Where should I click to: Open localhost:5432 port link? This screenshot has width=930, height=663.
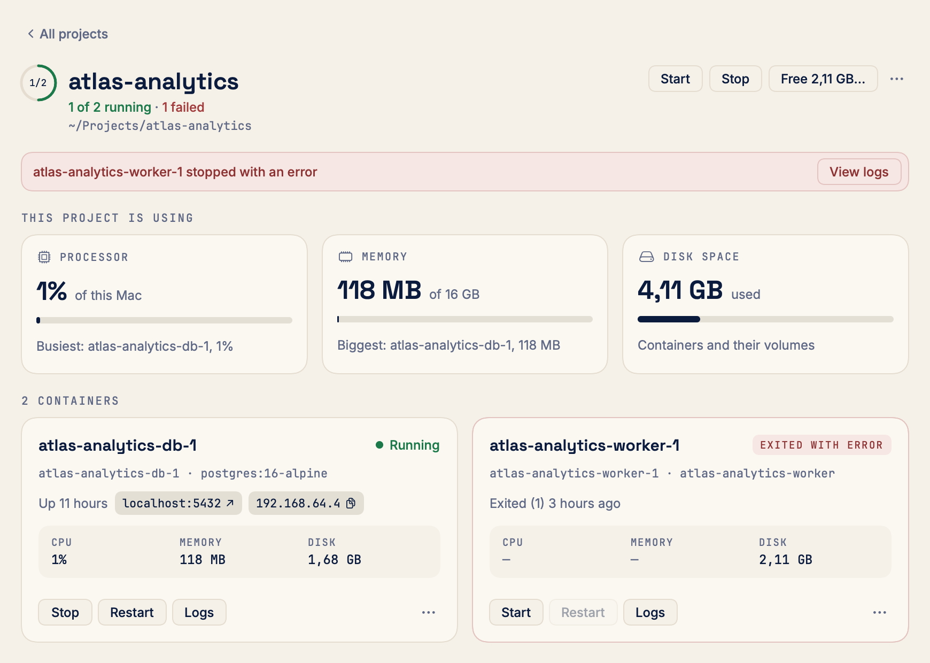(178, 503)
